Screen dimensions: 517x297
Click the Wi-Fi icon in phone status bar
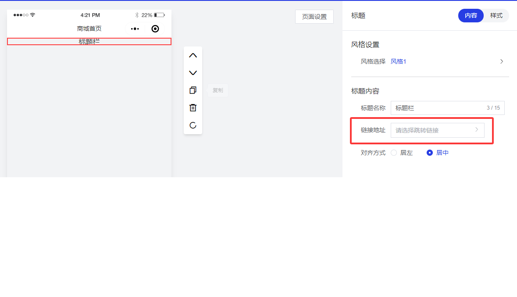click(x=32, y=15)
